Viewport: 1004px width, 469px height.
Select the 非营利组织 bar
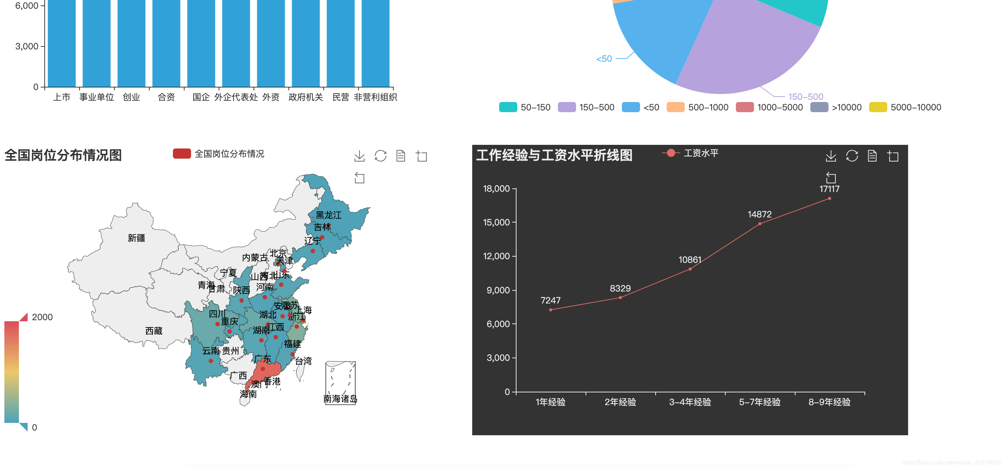376,43
